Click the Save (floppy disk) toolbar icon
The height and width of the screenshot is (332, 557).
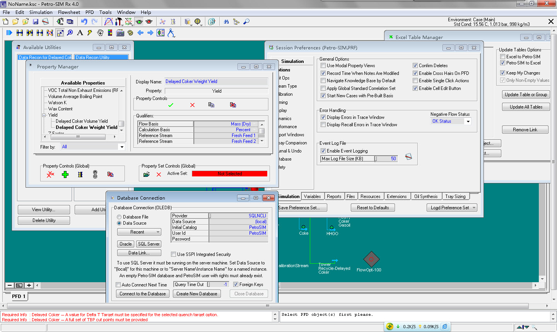coord(35,22)
